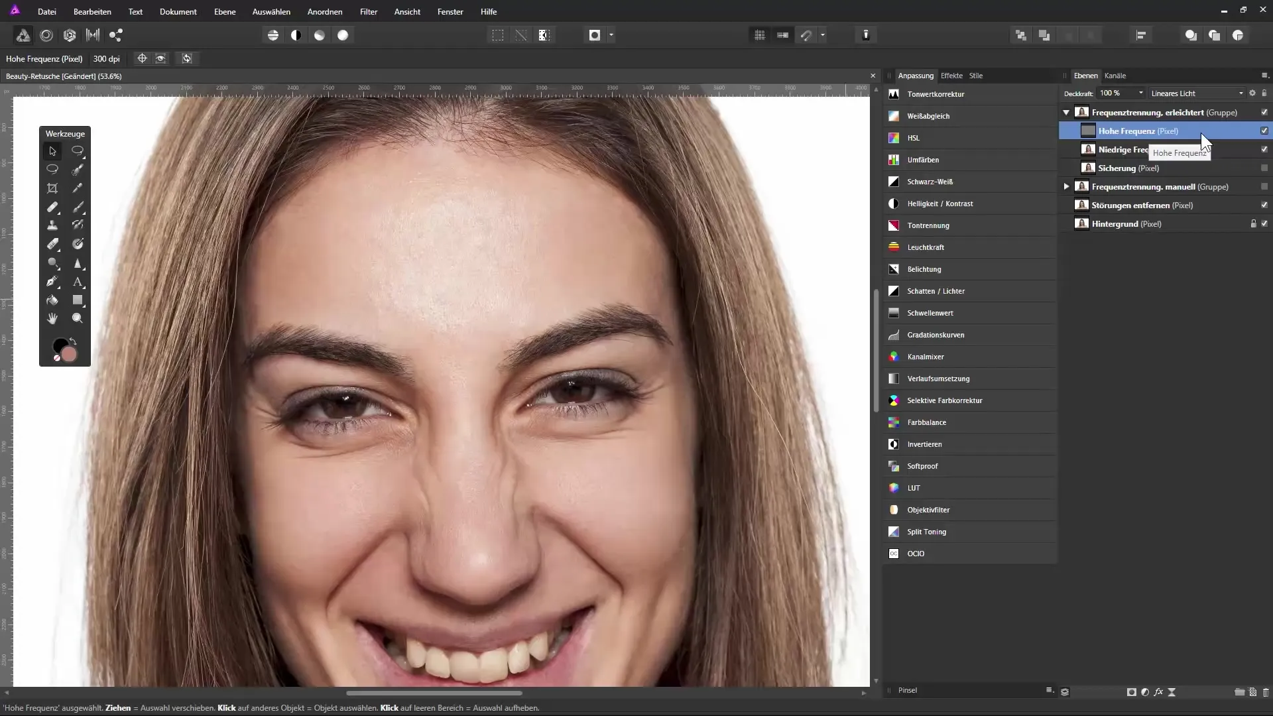Toggle the grid display icon
1273x716 pixels.
tap(760, 35)
